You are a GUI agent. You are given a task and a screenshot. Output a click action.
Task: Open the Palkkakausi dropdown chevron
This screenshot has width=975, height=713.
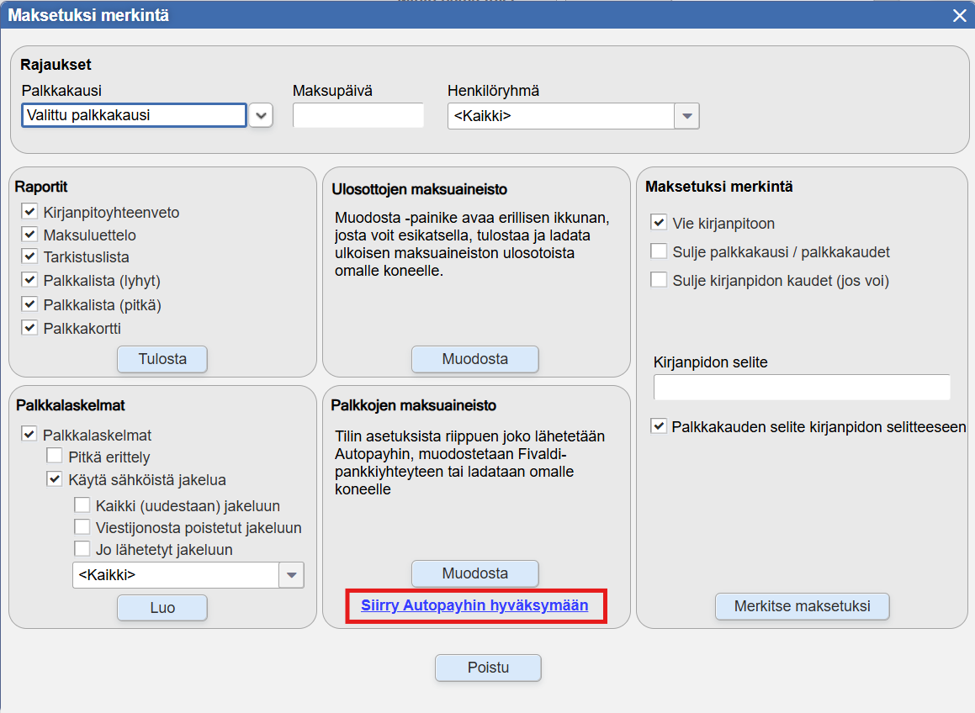[x=261, y=116]
